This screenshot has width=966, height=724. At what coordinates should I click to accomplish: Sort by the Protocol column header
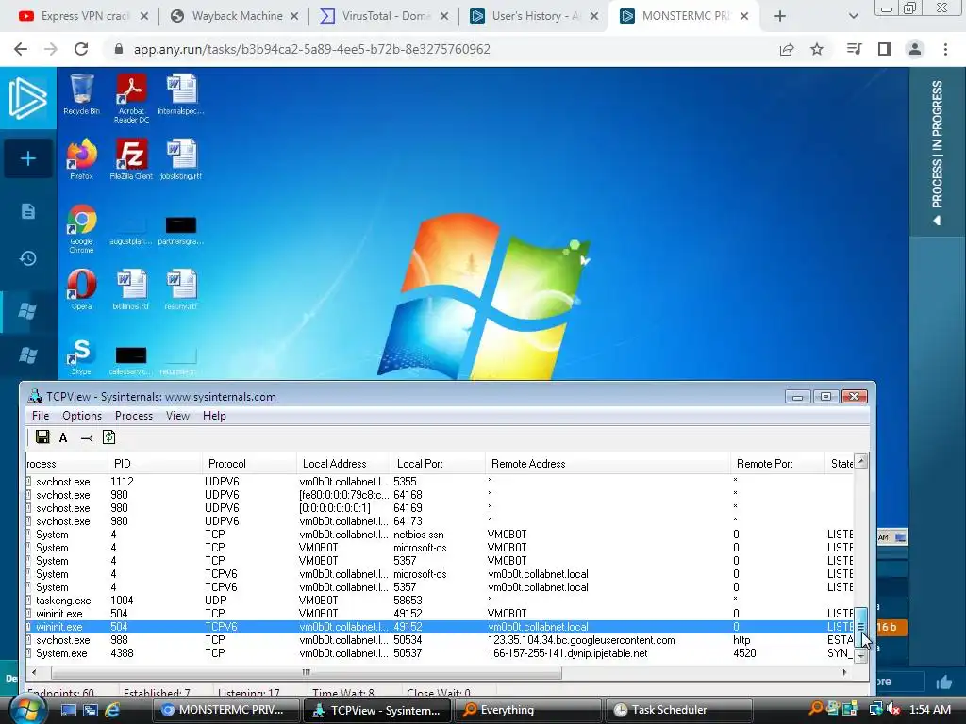249,464
